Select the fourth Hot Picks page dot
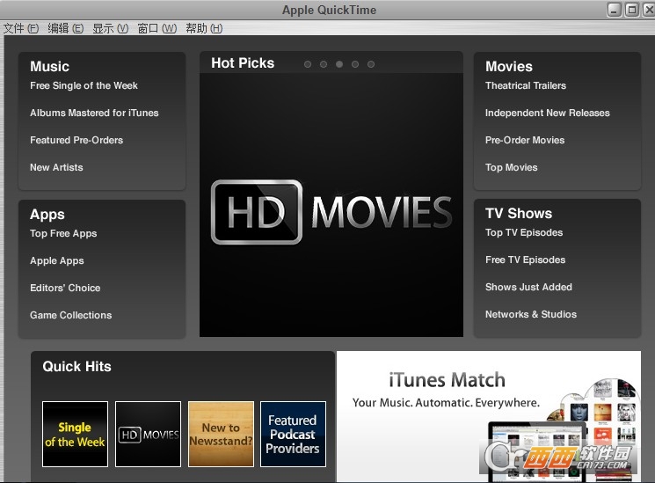 click(355, 64)
